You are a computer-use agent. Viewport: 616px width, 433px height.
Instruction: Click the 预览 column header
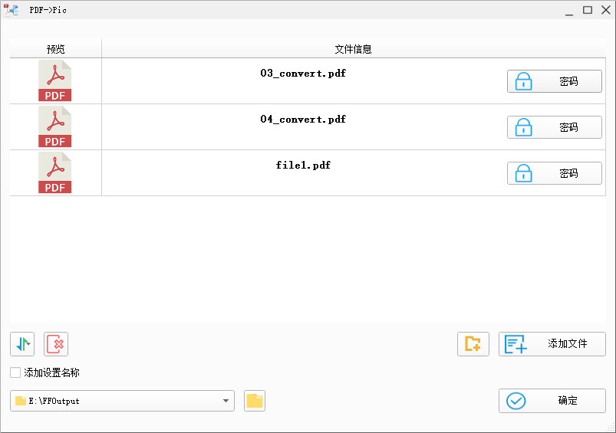56,49
